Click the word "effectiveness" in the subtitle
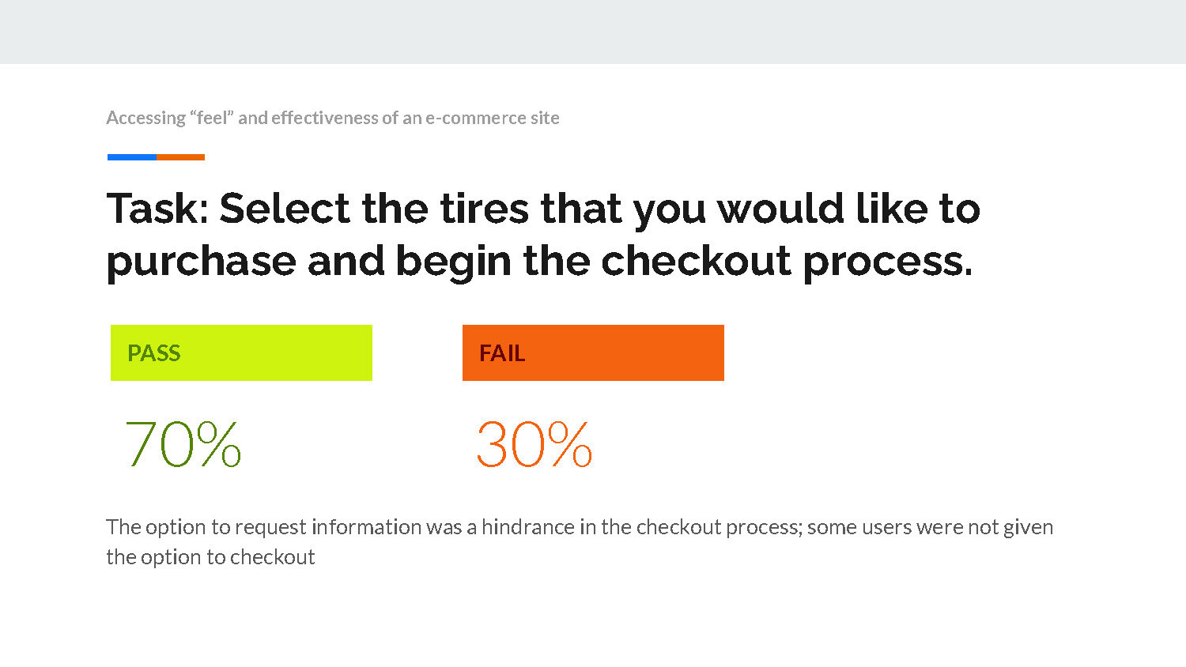 click(325, 118)
